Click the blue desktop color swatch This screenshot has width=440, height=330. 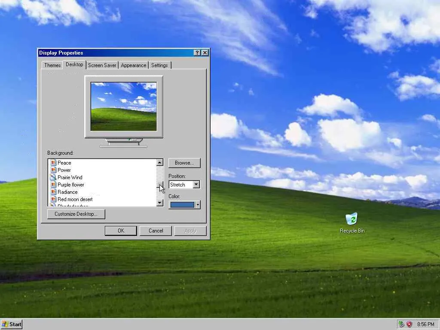(x=182, y=205)
